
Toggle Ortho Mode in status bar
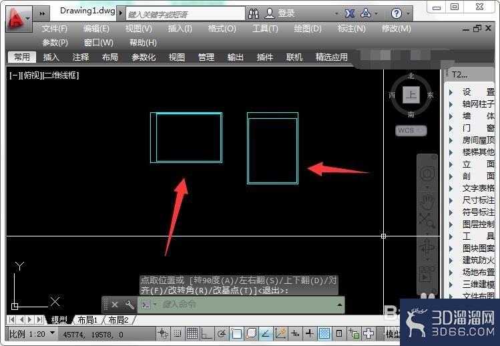pyautogui.click(x=206, y=334)
